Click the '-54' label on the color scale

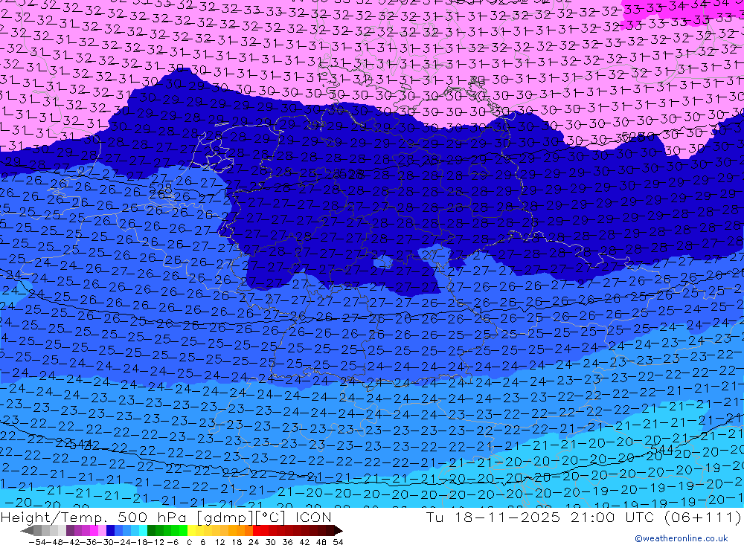pos(37,542)
